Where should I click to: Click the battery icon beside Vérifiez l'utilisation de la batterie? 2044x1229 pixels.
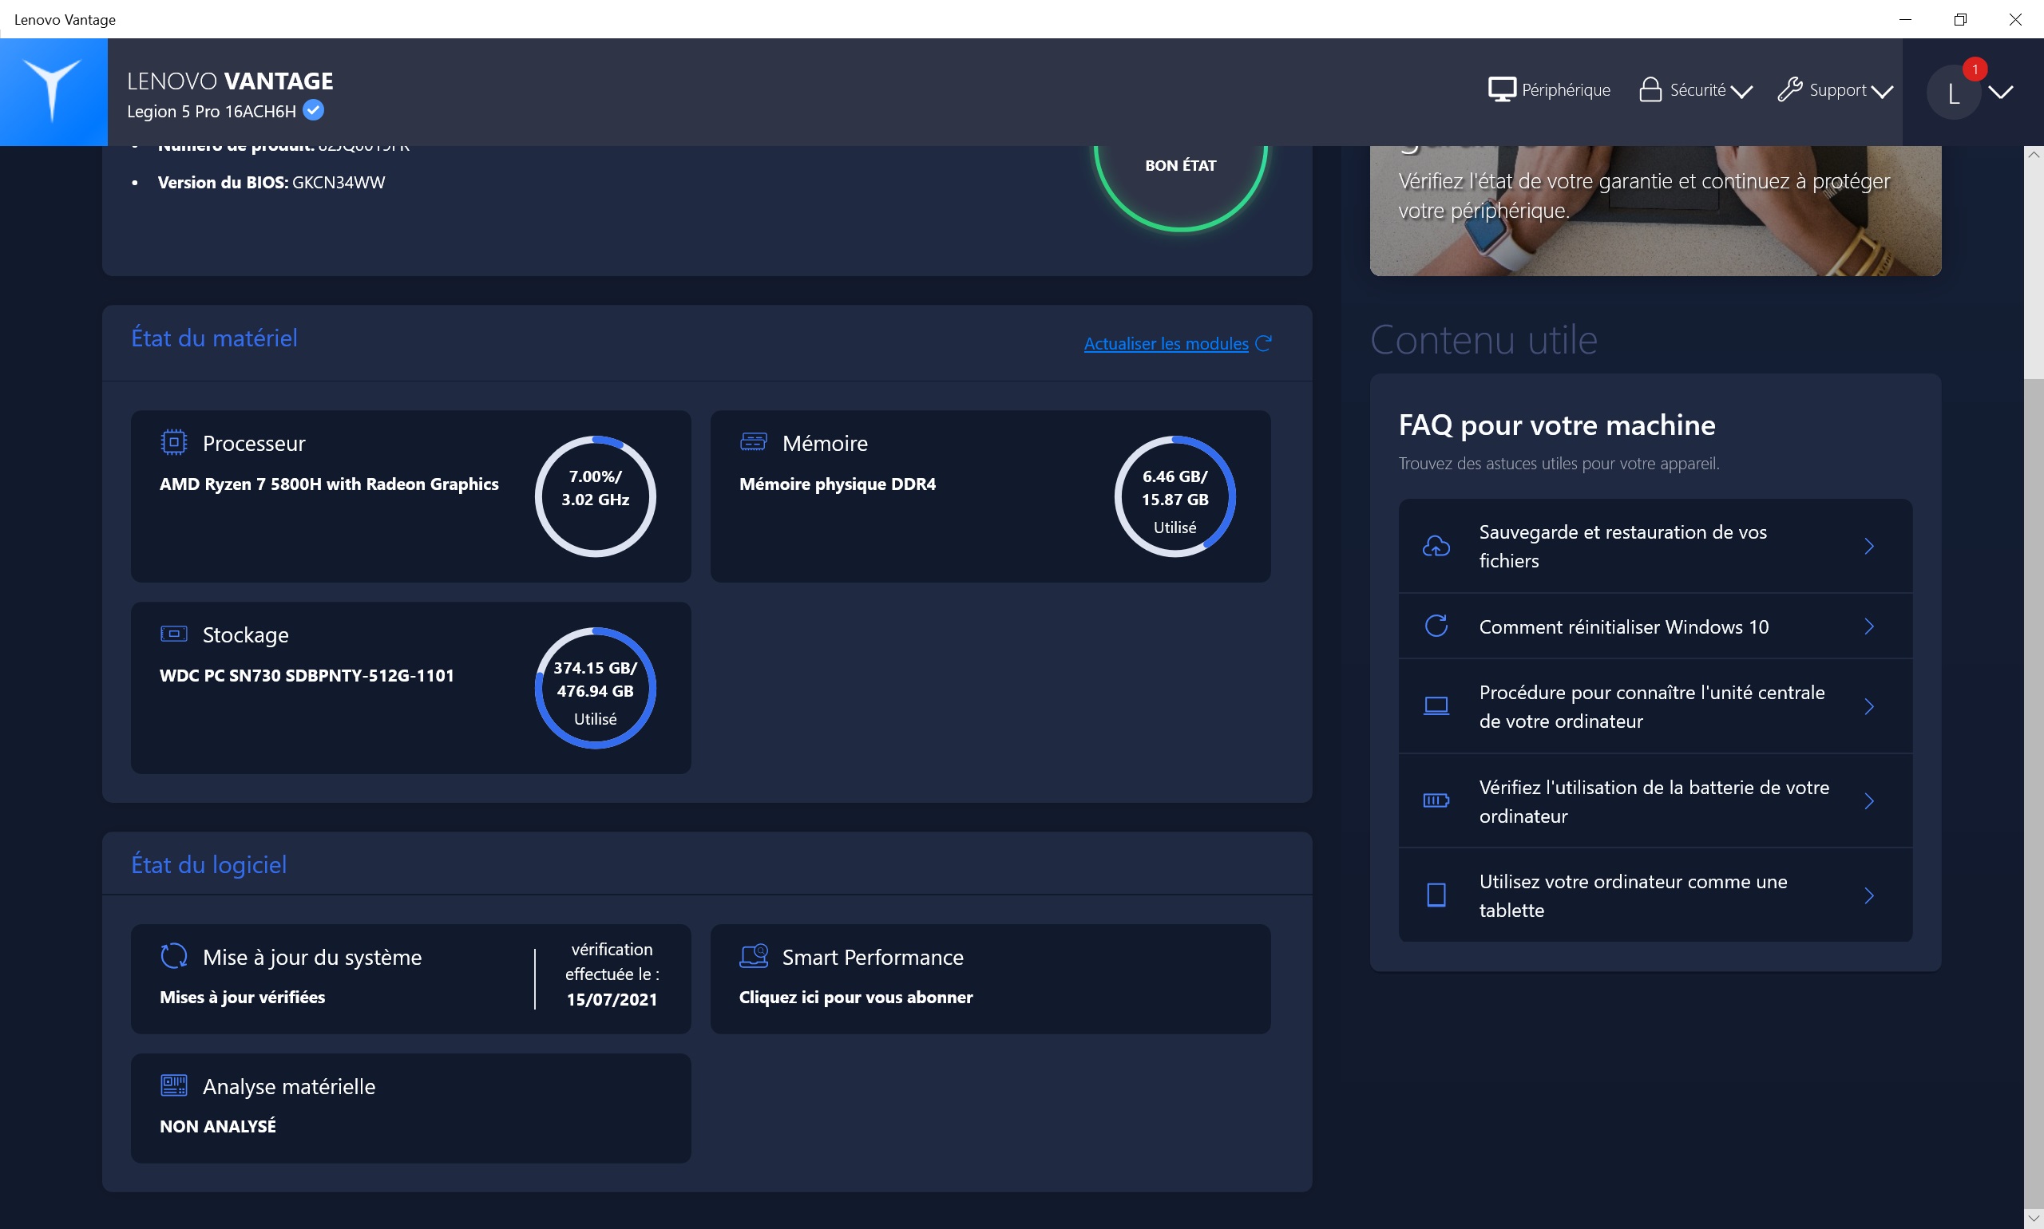(1436, 800)
